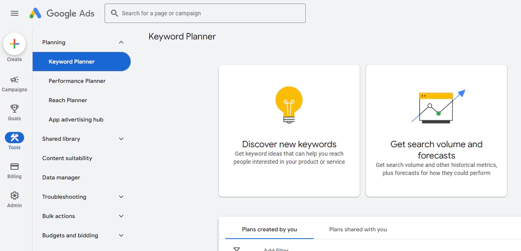521x251 pixels.
Task: Click the Google Ads logo
Action: coord(62,13)
